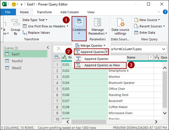The width and height of the screenshot is (169, 130).
Task: Choose Append Queries as New
Action: point(100,65)
